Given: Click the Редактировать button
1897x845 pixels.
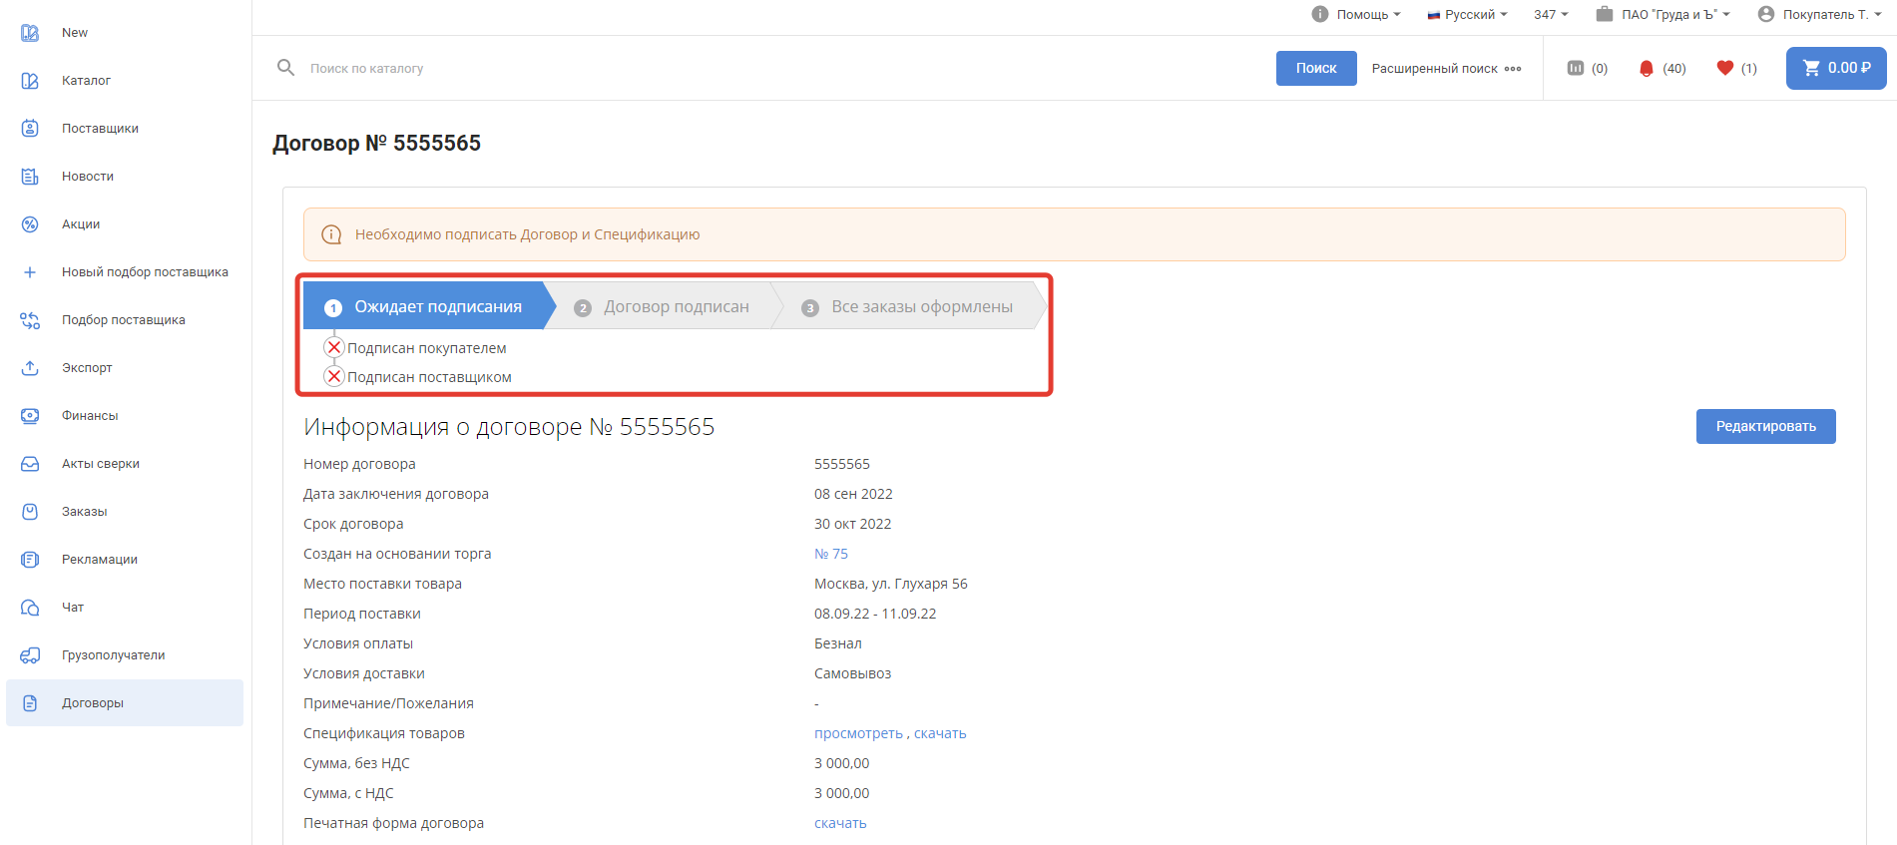Looking at the screenshot, I should point(1765,426).
